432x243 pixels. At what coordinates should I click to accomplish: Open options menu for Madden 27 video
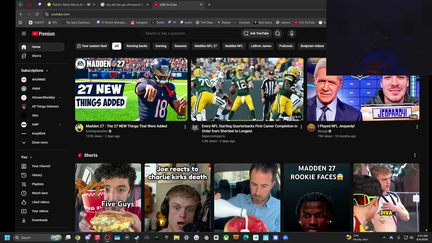click(185, 127)
